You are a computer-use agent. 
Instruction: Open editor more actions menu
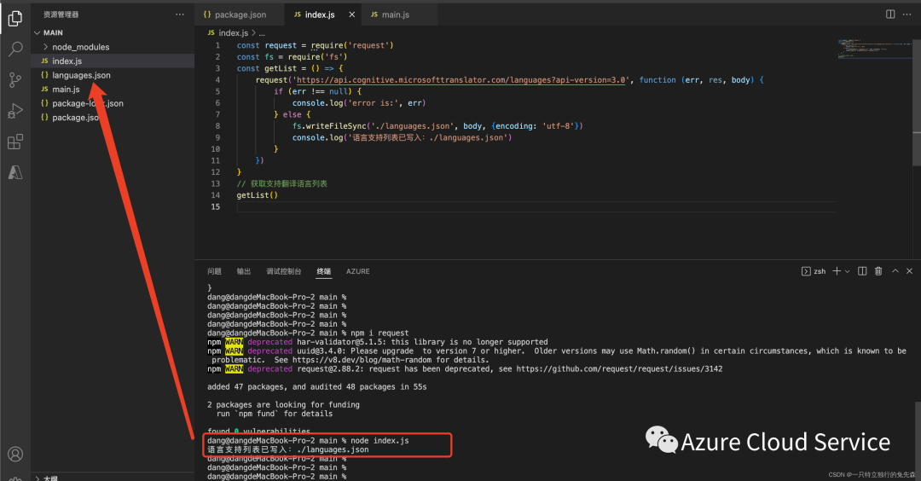pyautogui.click(x=907, y=14)
